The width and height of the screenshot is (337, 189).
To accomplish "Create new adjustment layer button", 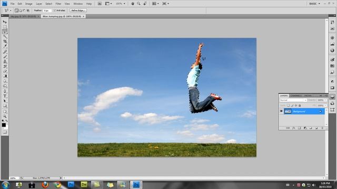I will 305,128.
